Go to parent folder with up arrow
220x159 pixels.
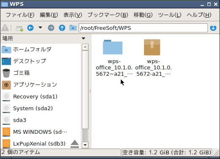pyautogui.click(x=62, y=28)
